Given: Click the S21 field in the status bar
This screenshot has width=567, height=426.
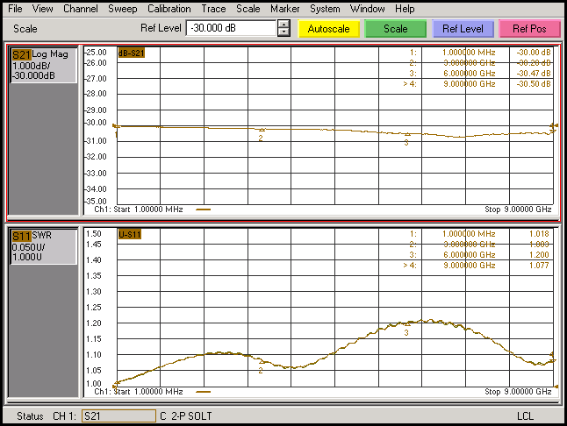Looking at the screenshot, I should [x=118, y=415].
